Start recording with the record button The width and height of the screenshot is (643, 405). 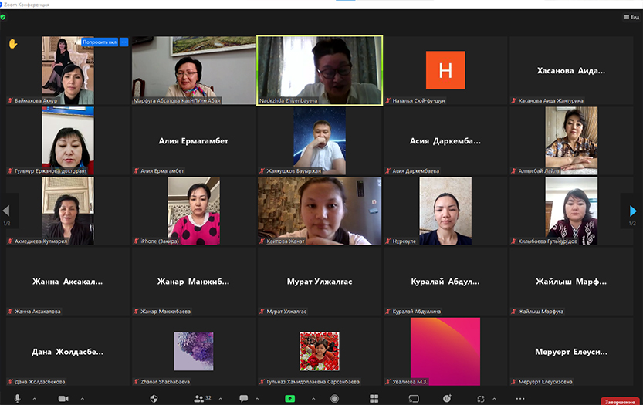click(335, 398)
